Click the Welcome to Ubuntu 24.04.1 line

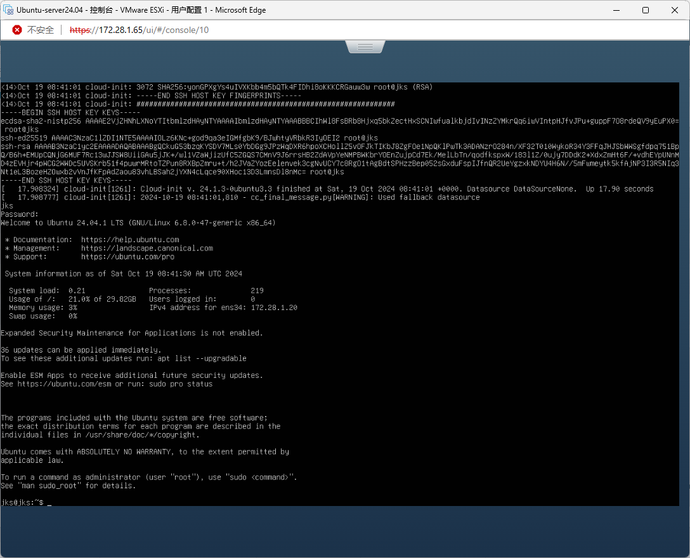[x=138, y=223]
